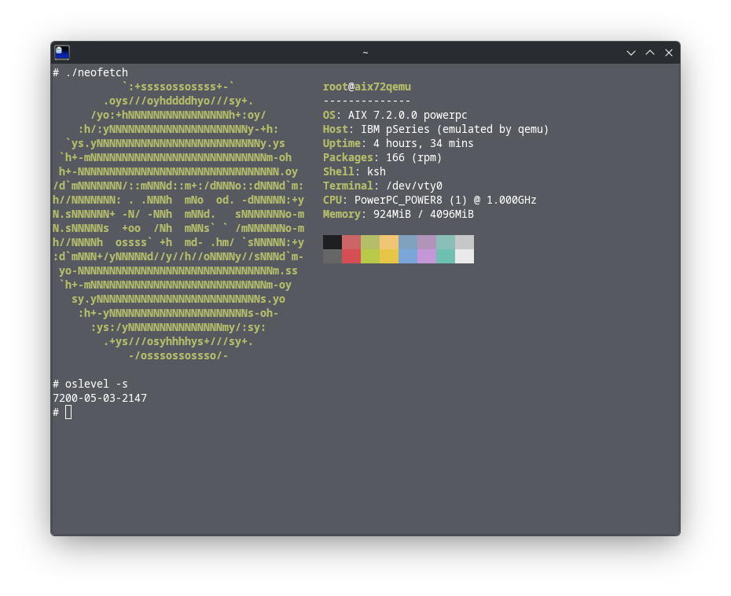Click the lilac swatch in bottom row
The width and height of the screenshot is (731, 596).
[x=427, y=256]
